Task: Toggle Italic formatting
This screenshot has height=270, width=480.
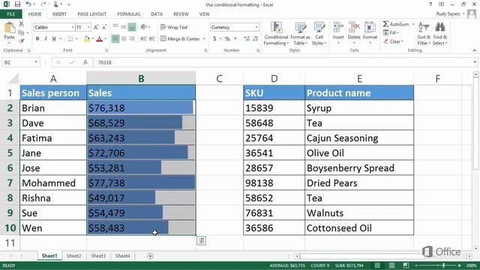Action: (46, 38)
